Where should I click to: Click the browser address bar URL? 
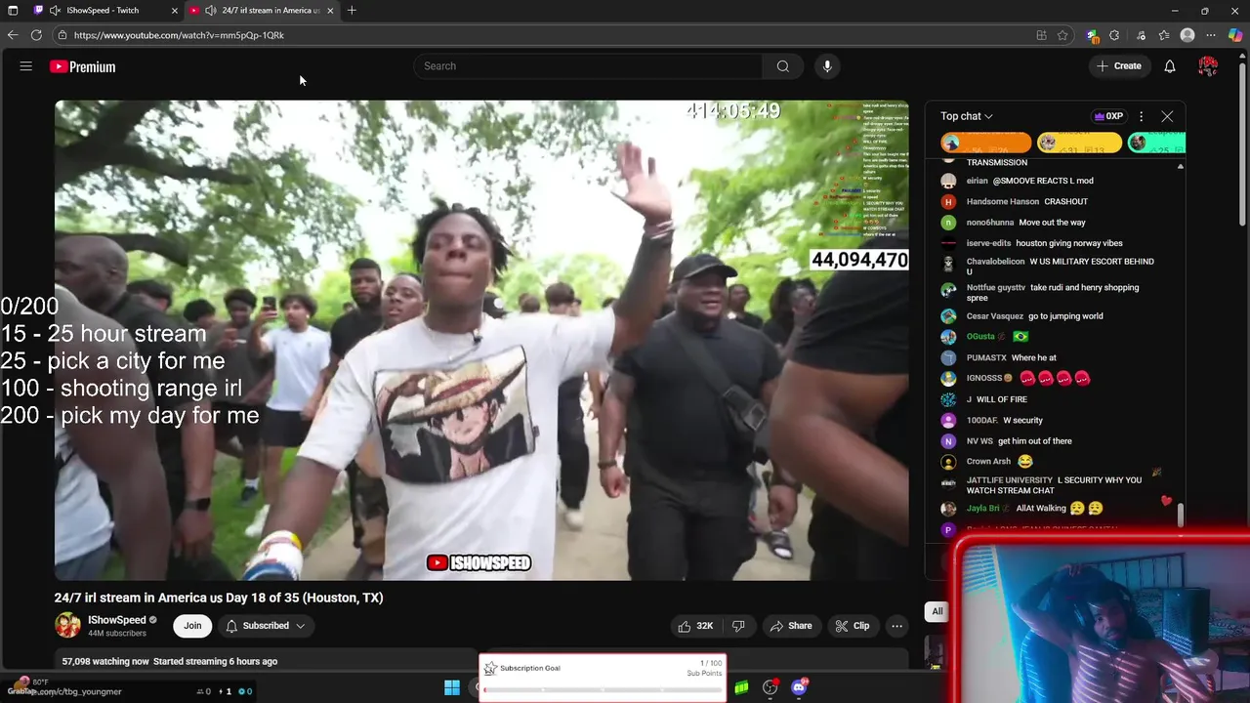point(179,35)
